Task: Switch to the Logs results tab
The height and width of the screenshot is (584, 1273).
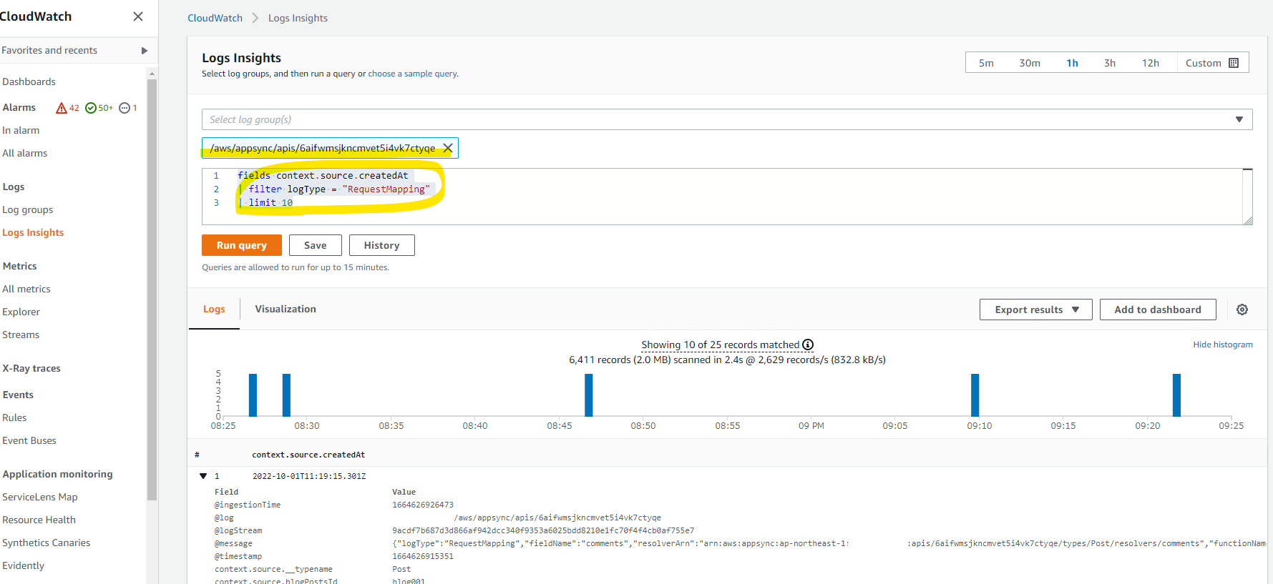Action: coord(214,309)
